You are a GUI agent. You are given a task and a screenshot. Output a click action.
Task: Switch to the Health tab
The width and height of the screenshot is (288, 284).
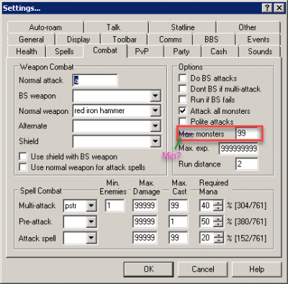[x=27, y=51]
